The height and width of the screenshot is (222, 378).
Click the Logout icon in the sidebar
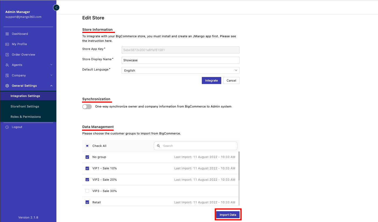[x=7, y=127]
